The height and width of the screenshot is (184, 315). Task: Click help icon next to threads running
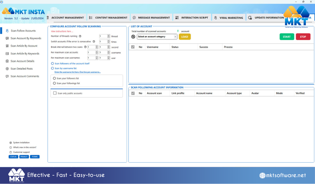[80, 36]
